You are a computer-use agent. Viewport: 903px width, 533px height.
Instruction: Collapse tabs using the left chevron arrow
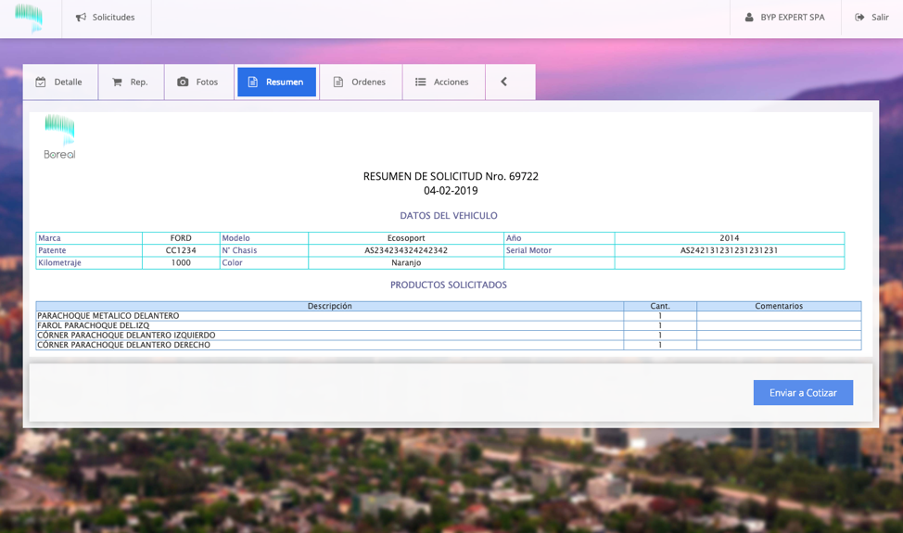(504, 82)
